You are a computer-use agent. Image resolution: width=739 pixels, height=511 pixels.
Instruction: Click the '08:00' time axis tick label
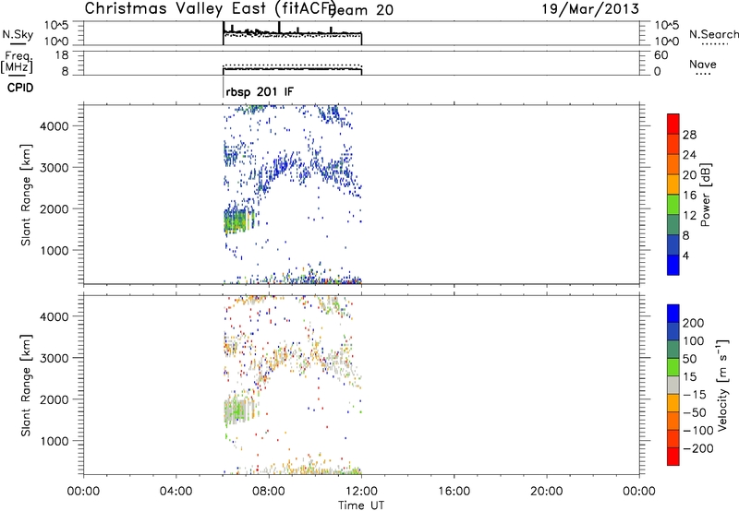point(269,492)
